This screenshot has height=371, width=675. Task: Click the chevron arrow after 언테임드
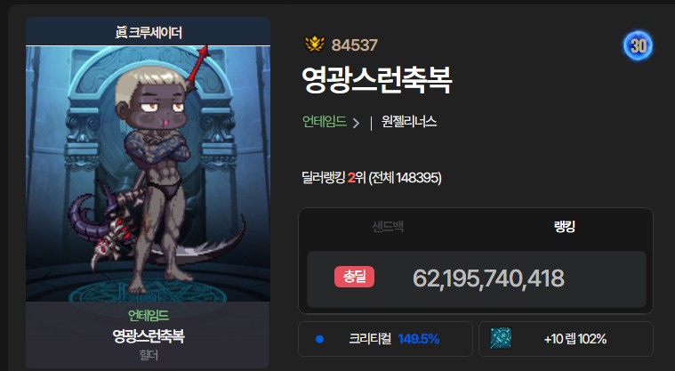click(356, 123)
